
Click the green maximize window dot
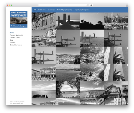point(12,5)
